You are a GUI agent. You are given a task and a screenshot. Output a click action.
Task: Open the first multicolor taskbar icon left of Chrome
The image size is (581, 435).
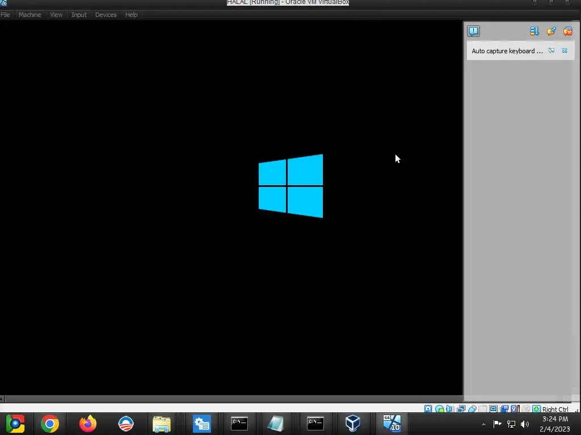point(15,424)
